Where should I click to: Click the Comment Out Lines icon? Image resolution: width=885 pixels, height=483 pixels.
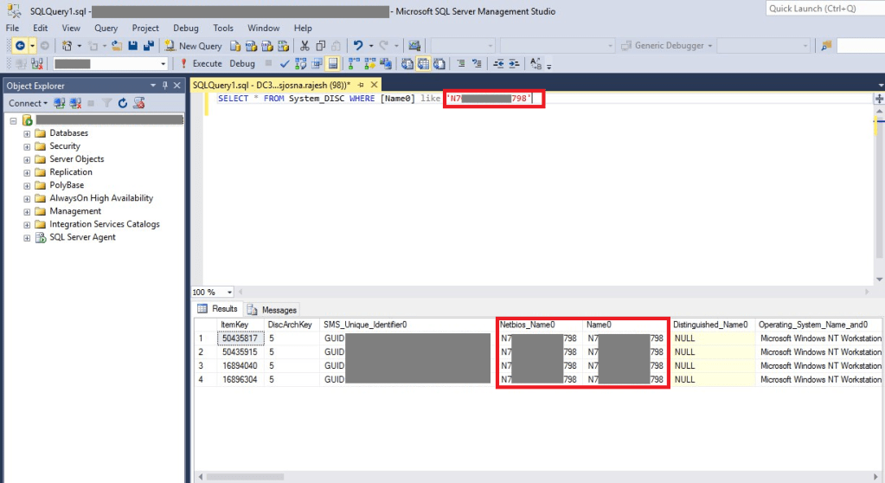click(x=462, y=63)
